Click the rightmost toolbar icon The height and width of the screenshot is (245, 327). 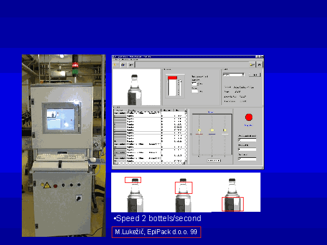259,64
